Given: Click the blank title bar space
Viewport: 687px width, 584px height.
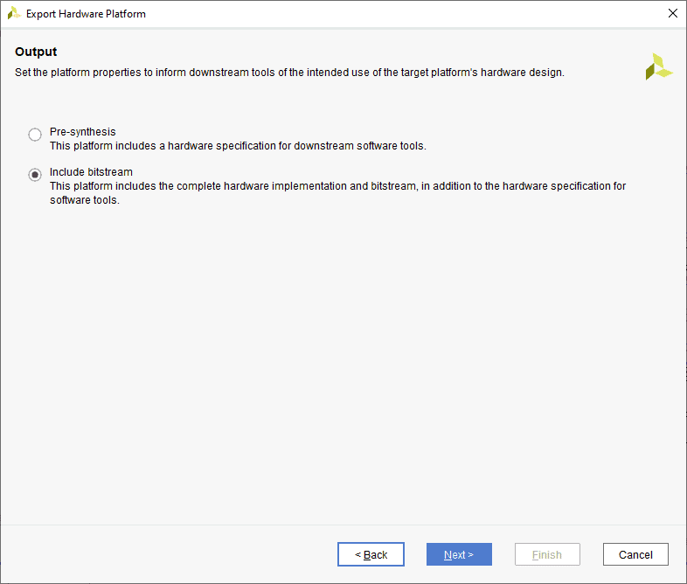Looking at the screenshot, I should (x=393, y=14).
